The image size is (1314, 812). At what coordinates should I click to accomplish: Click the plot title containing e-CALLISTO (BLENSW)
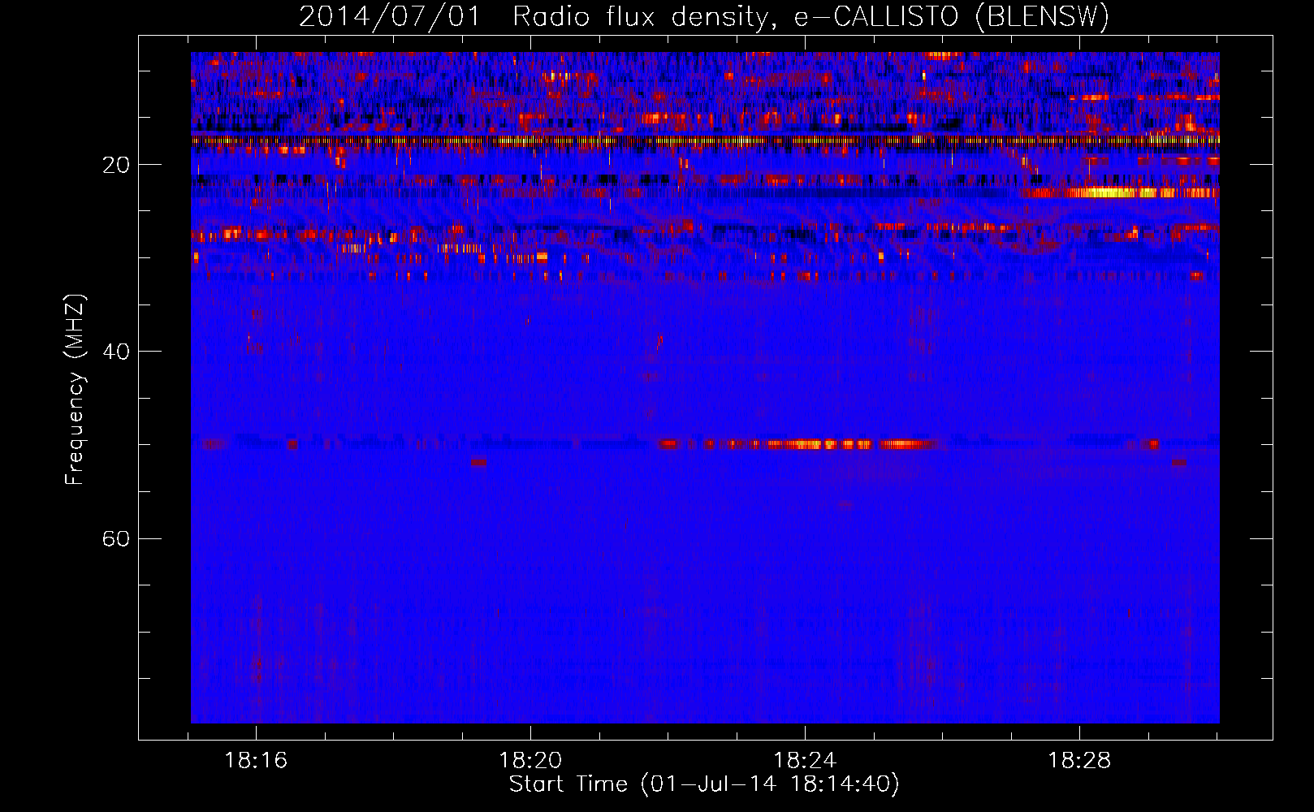pos(704,16)
